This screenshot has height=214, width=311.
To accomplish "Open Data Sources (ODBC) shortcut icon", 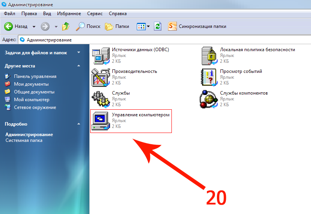I will point(101,56).
